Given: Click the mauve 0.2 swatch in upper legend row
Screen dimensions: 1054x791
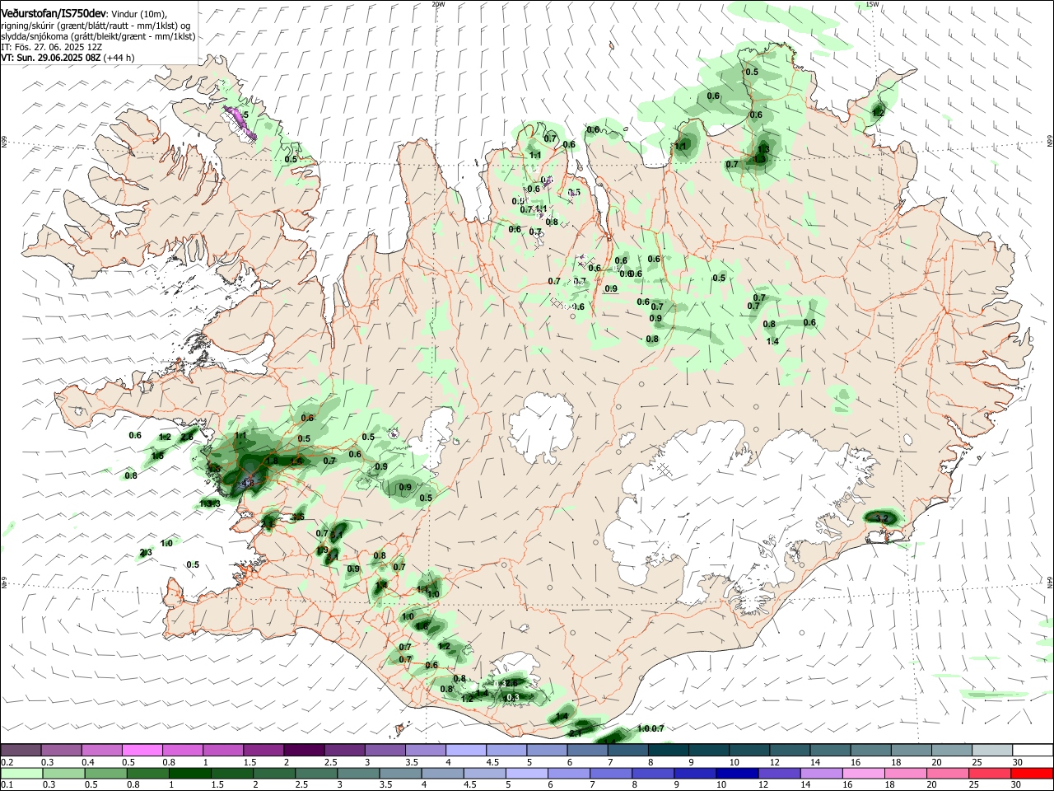Looking at the screenshot, I should pos(21,750).
